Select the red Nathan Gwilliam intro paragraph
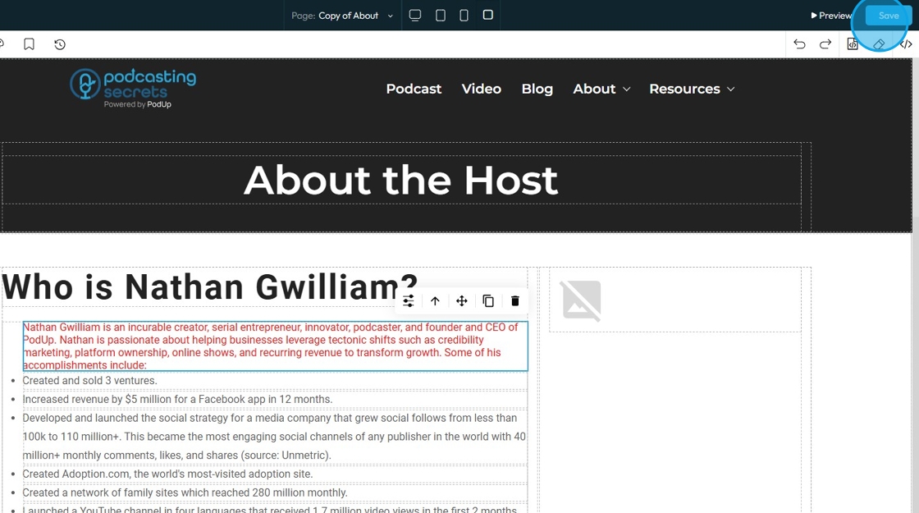The image size is (919, 513). coord(276,346)
